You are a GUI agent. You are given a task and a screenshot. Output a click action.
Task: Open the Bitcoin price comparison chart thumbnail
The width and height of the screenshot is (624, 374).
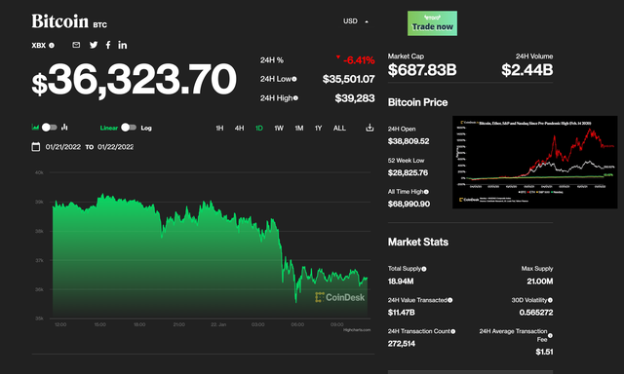pyautogui.click(x=535, y=162)
